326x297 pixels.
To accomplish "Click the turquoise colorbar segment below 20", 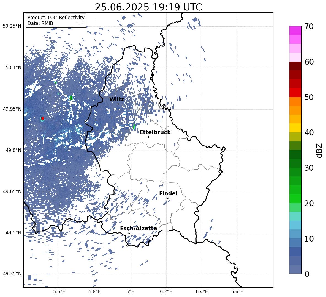I will coord(295,216).
